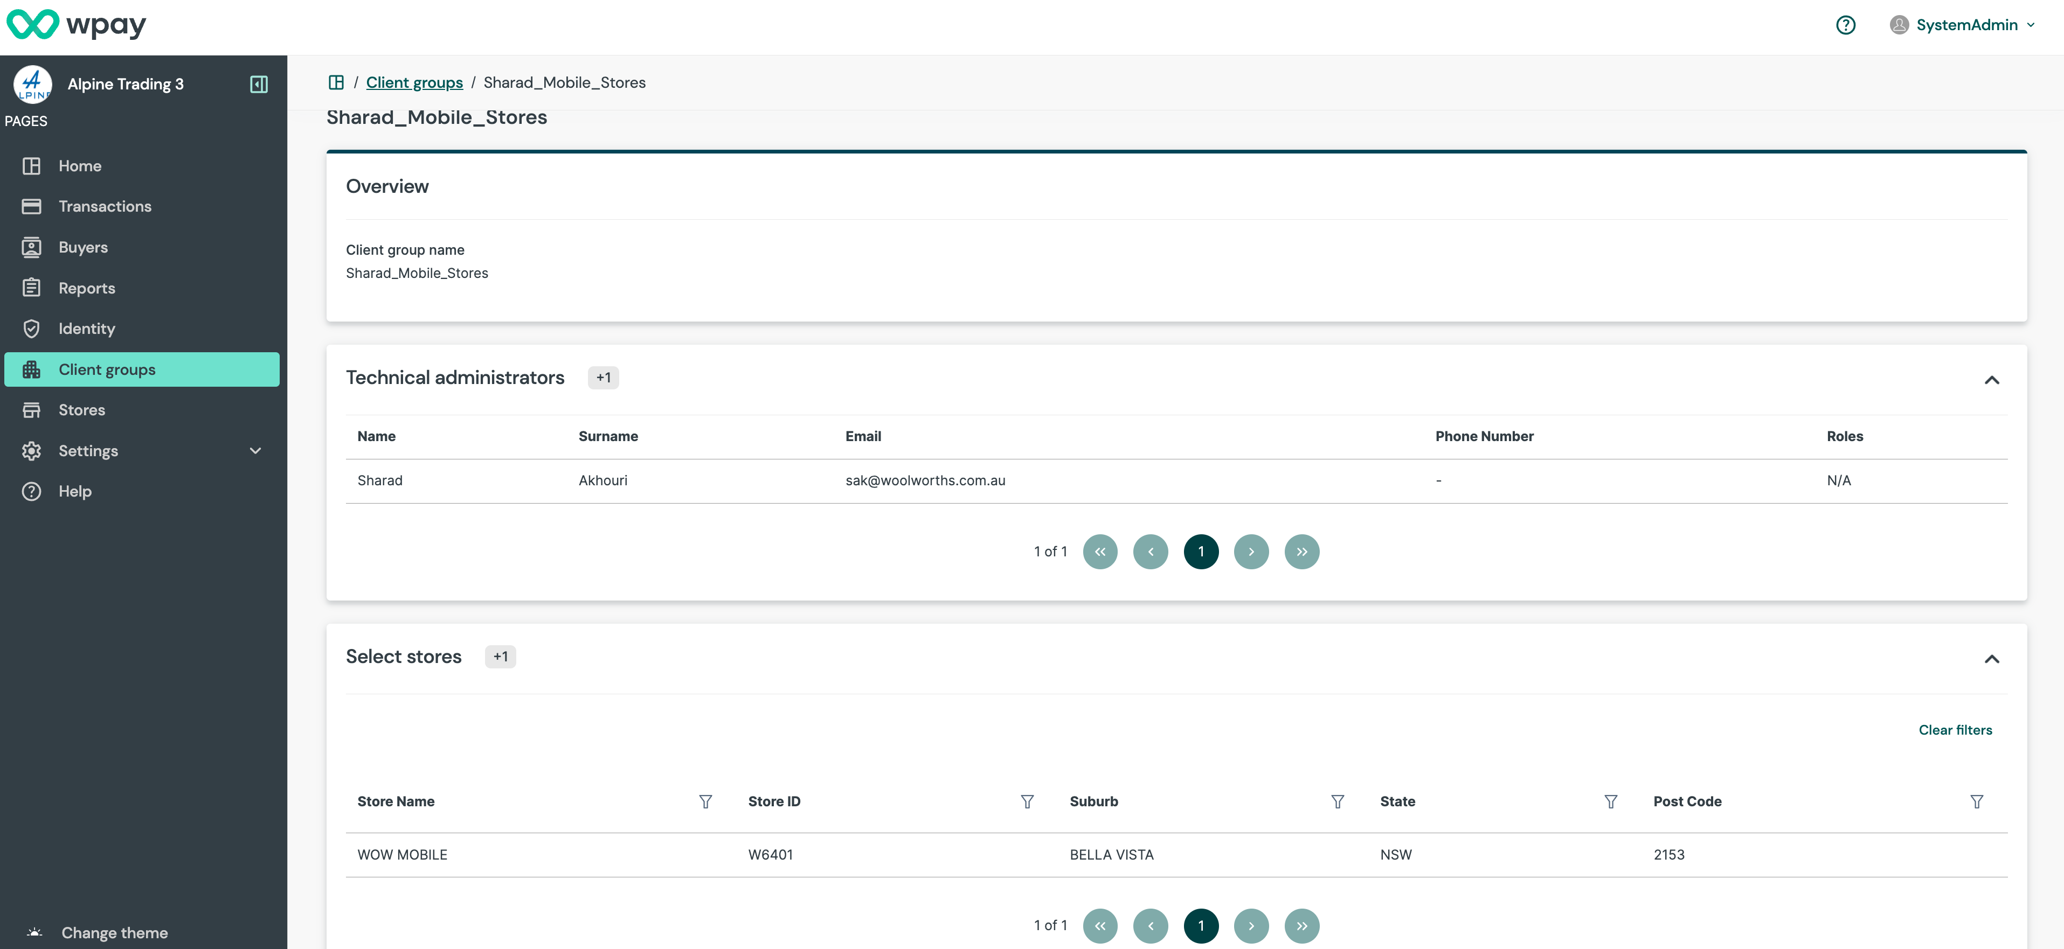Viewport: 2064px width, 949px height.
Task: Go to next page of Technical administrators
Action: coord(1251,551)
